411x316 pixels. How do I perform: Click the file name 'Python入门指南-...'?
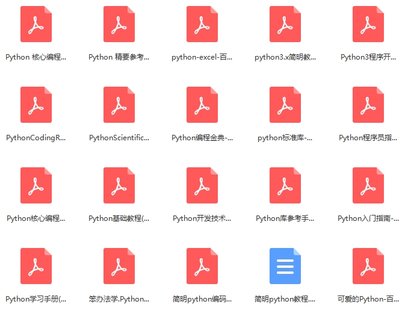368,218
